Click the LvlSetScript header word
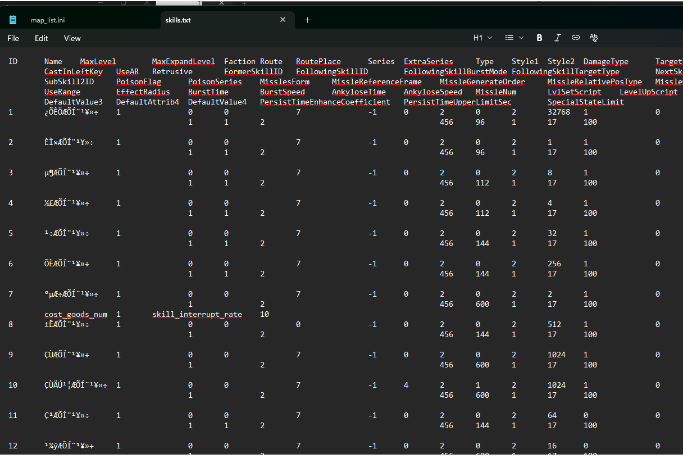683x463 pixels. 575,92
